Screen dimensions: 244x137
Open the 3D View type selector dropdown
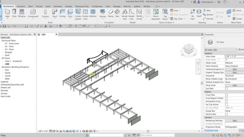pyautogui.click(x=221, y=50)
